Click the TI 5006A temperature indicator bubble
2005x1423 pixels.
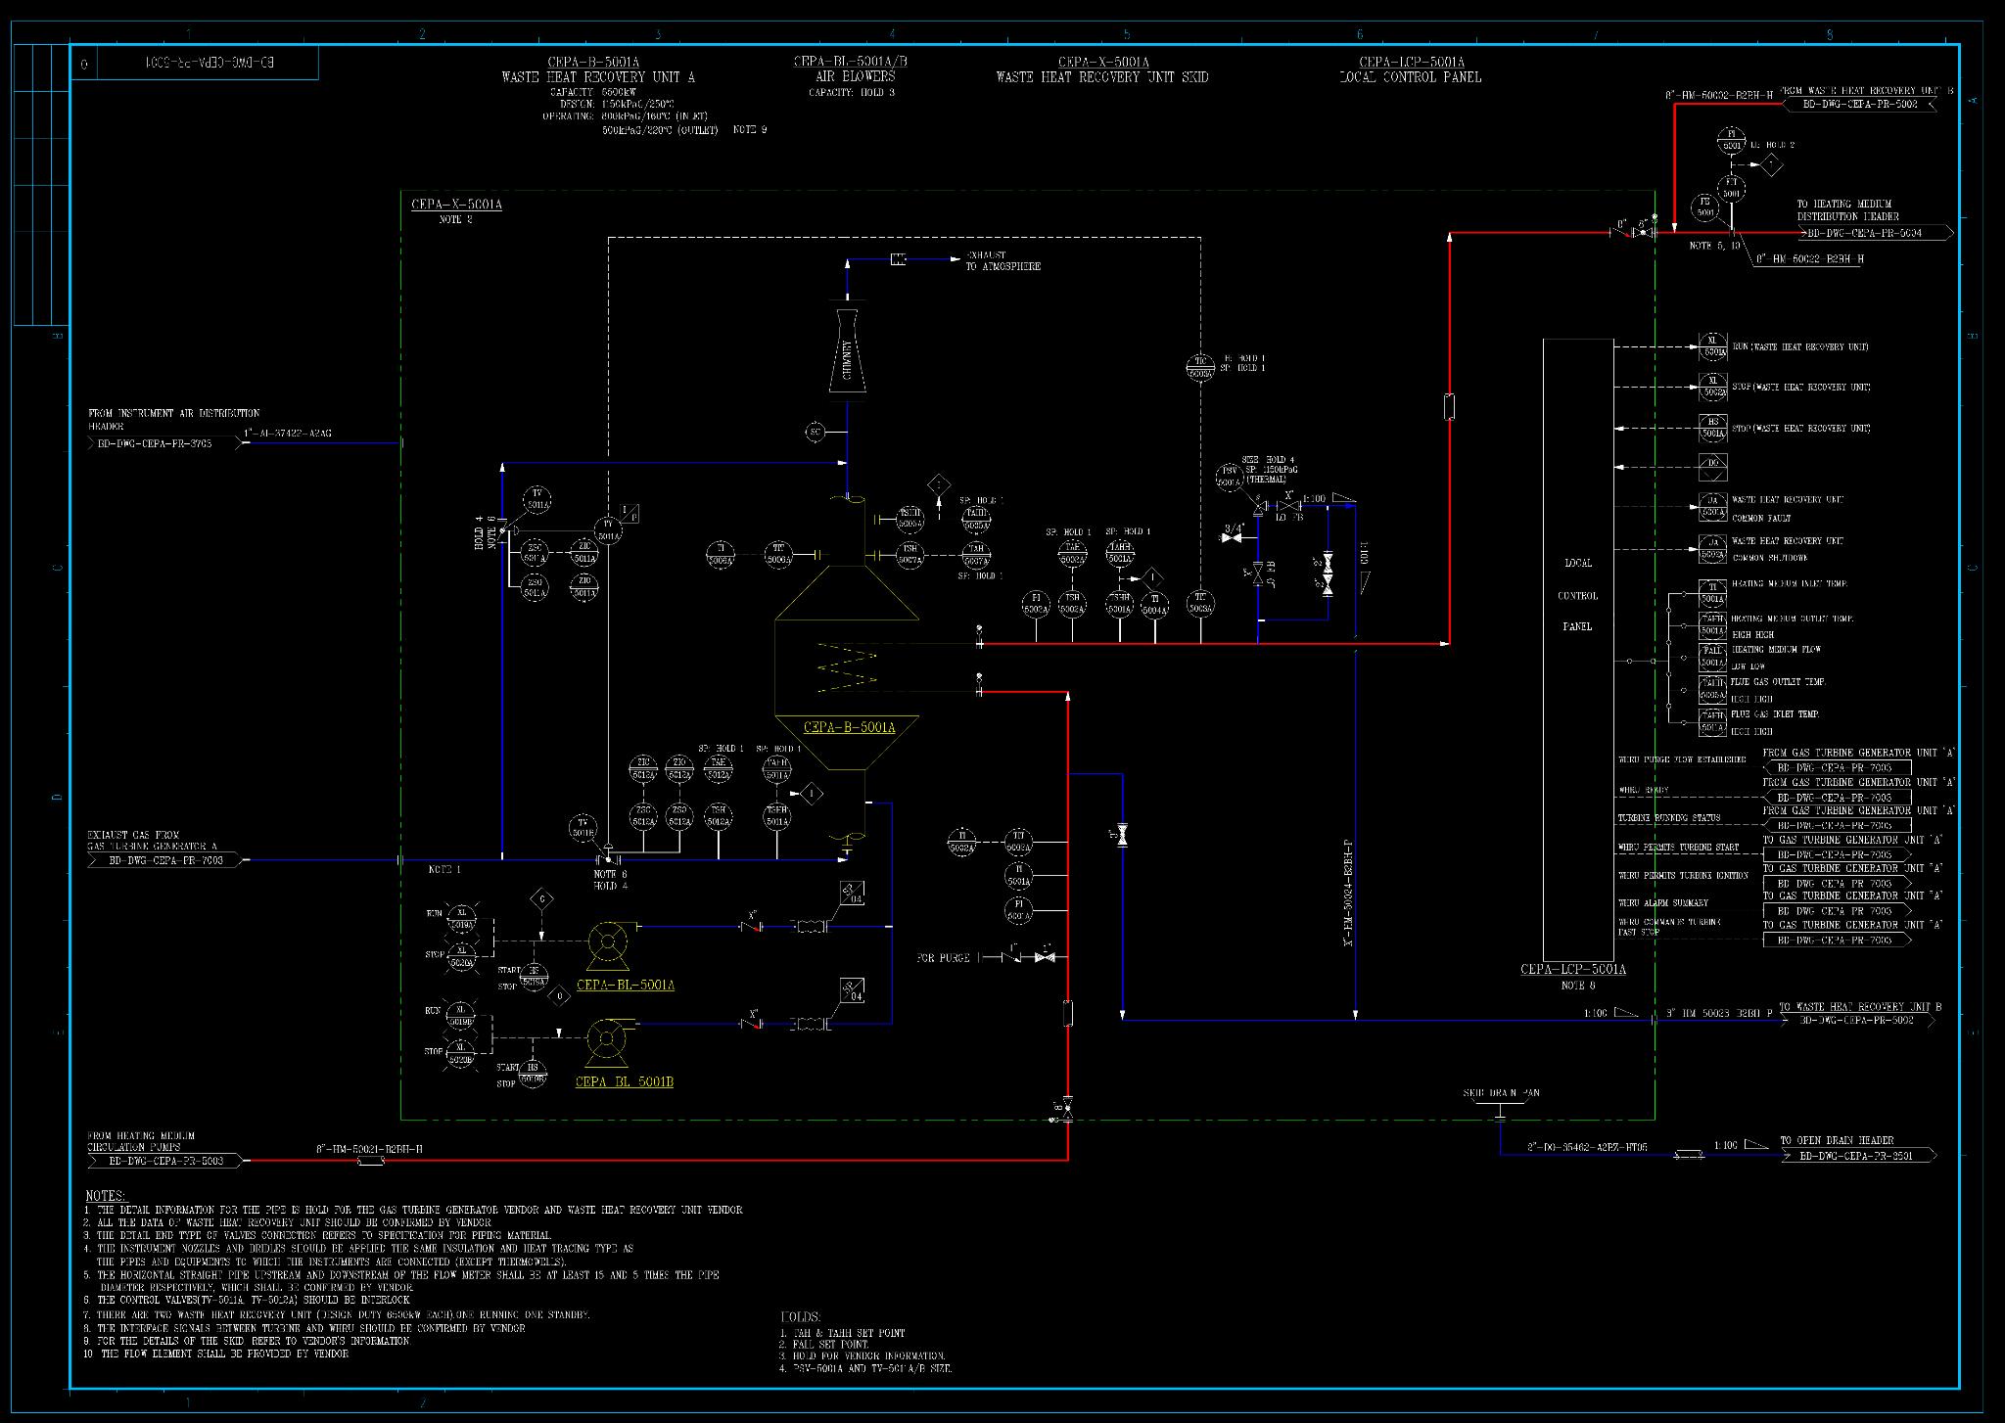(721, 554)
